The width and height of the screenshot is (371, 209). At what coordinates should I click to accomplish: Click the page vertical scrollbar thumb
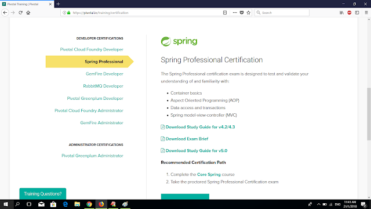tap(369, 114)
